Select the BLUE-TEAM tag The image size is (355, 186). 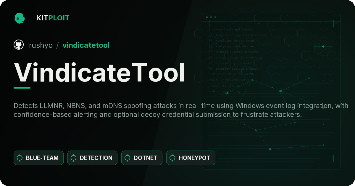(38, 158)
